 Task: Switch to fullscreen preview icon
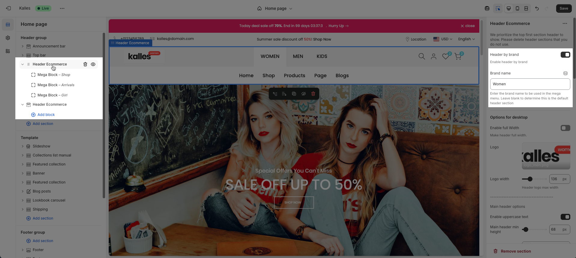526,8
